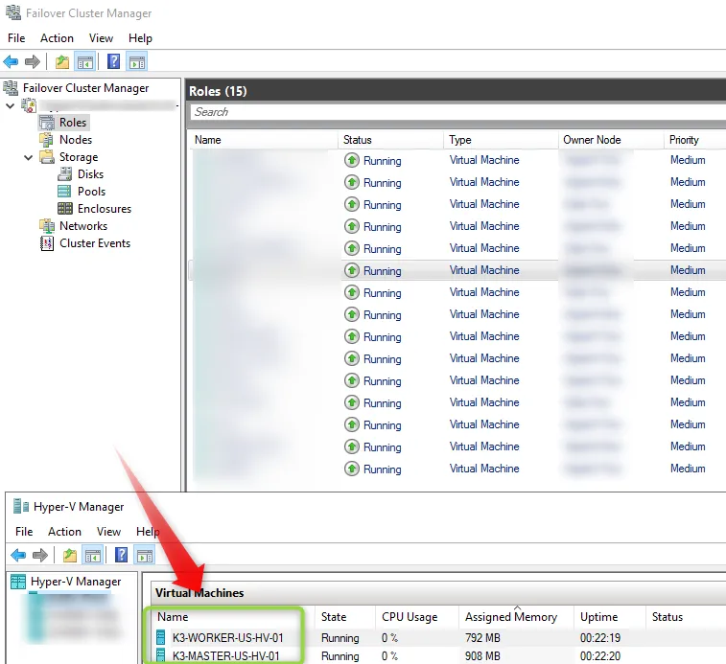The image size is (726, 664).
Task: Click the Nodes tree icon
Action: coord(46,140)
